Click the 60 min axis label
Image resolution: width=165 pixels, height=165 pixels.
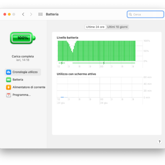(147, 77)
